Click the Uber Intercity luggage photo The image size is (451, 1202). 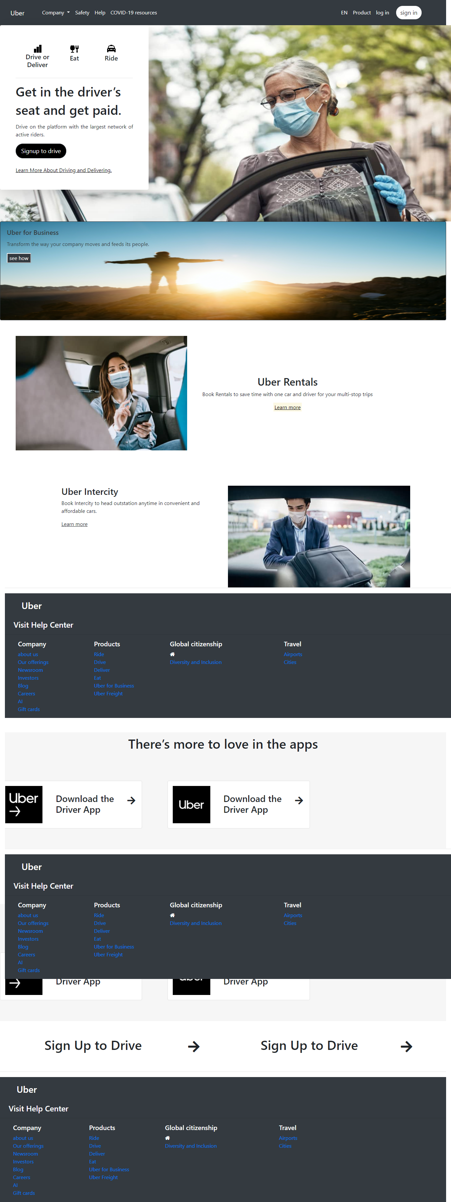pos(319,536)
